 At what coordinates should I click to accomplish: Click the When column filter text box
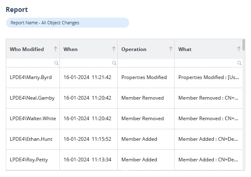click(x=86, y=63)
